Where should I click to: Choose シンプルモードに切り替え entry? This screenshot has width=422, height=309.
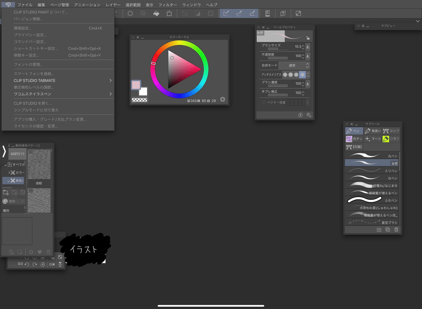click(x=58, y=110)
